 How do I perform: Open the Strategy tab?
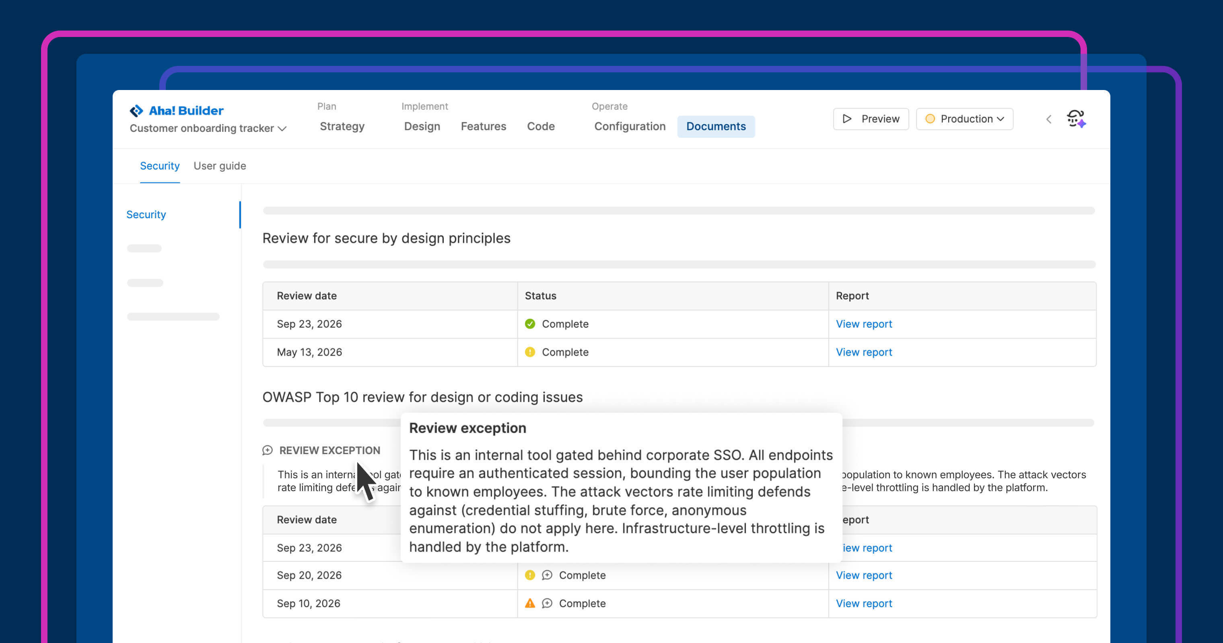342,126
